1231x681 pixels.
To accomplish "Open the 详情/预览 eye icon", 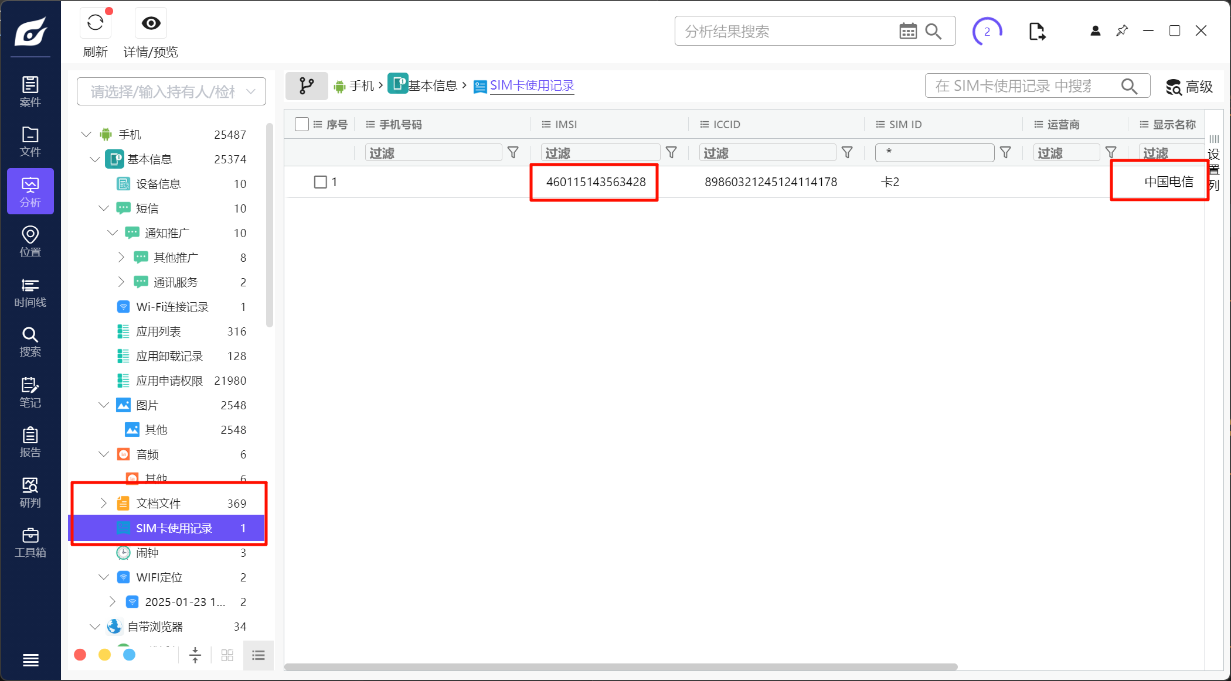I will pyautogui.click(x=151, y=23).
